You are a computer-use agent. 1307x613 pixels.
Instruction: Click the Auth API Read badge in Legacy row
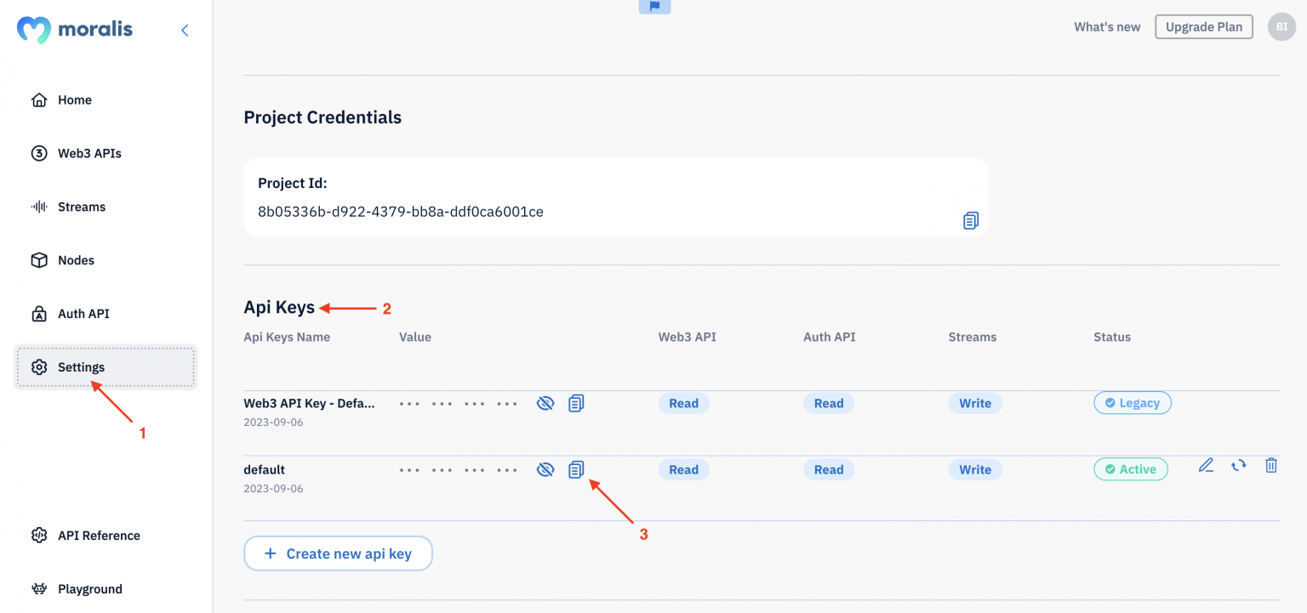tap(829, 403)
